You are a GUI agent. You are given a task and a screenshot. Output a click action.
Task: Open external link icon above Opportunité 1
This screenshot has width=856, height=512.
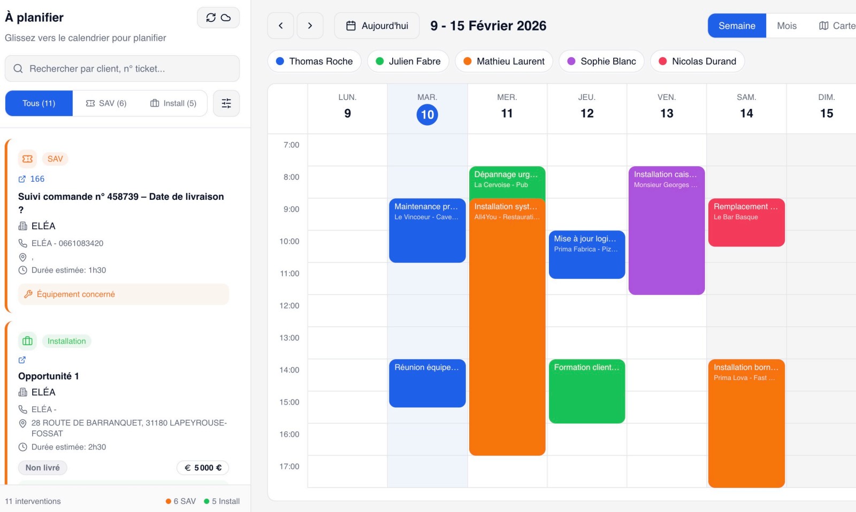coord(22,360)
